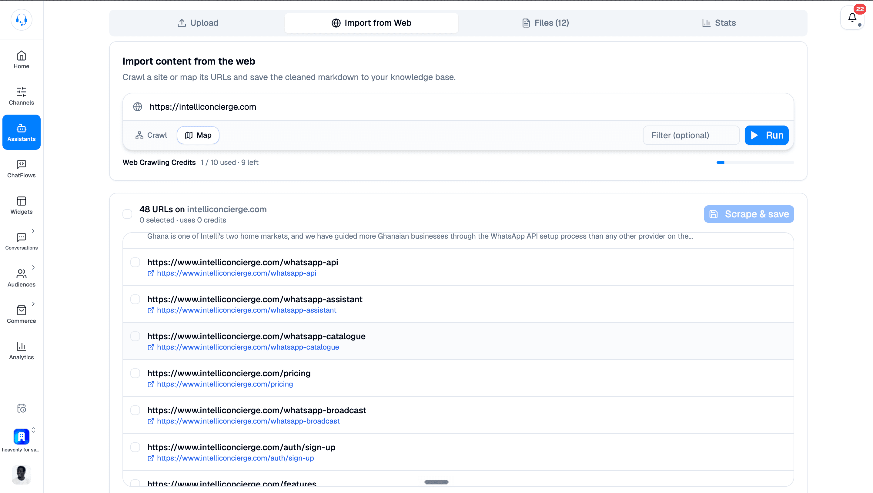Check the pricing URL checkbox
The height and width of the screenshot is (493, 873).
(135, 373)
